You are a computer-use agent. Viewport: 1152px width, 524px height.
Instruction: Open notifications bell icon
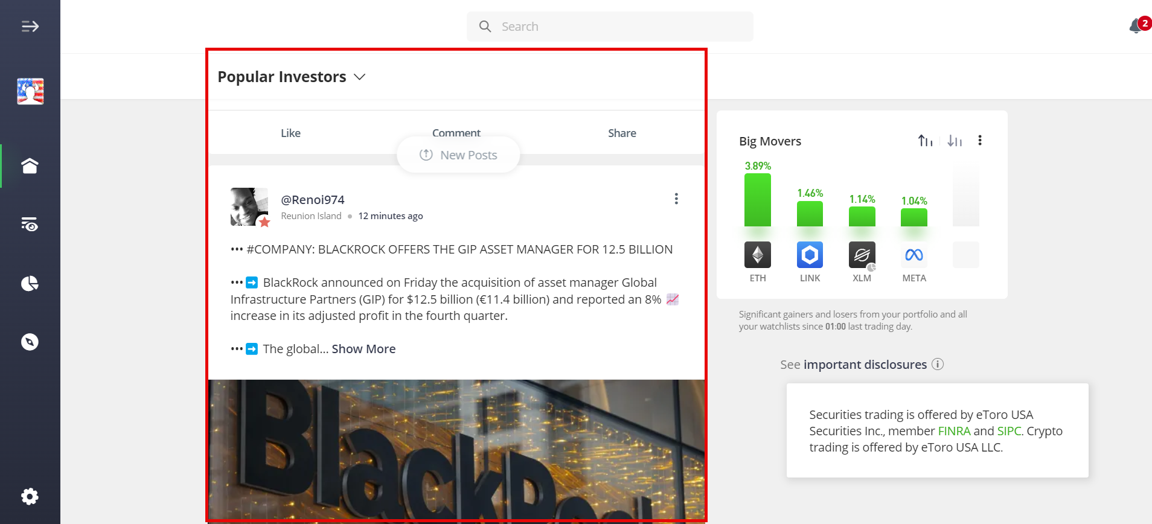pos(1137,25)
